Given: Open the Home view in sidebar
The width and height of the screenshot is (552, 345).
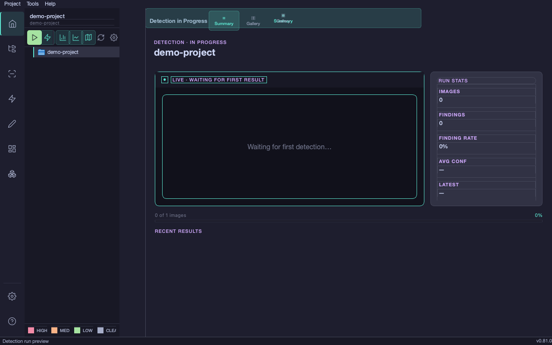Looking at the screenshot, I should pos(12,24).
